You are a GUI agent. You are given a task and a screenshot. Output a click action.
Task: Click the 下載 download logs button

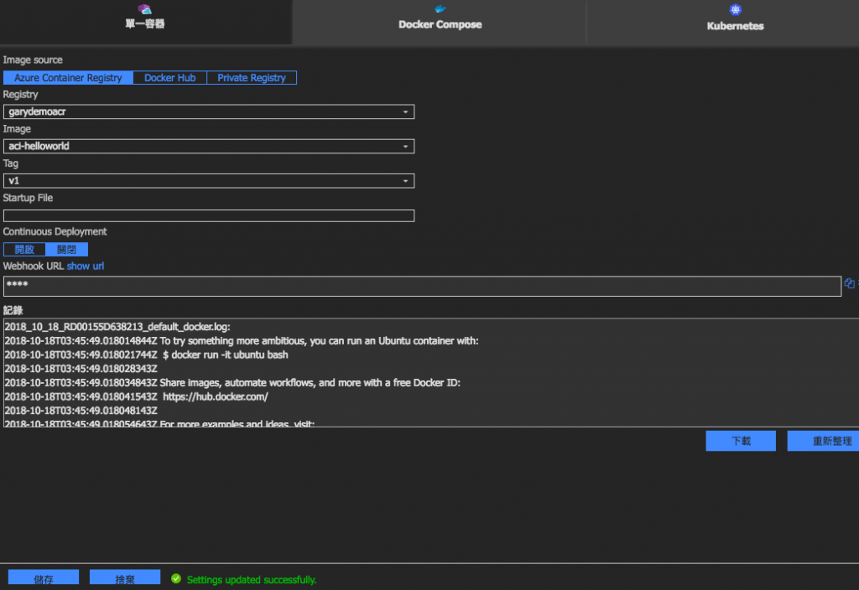click(x=741, y=441)
